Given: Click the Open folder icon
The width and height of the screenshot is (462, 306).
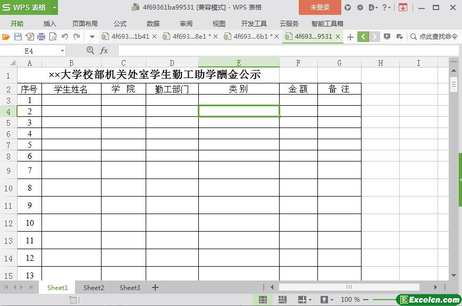Looking at the screenshot, I should click(6, 37).
